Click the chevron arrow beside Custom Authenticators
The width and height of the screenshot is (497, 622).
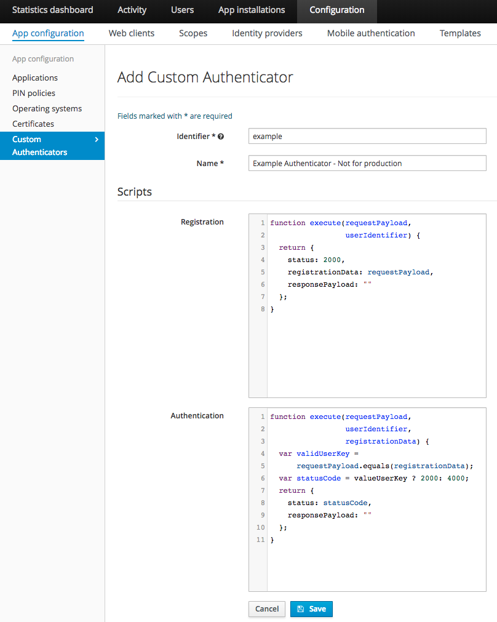click(x=97, y=139)
